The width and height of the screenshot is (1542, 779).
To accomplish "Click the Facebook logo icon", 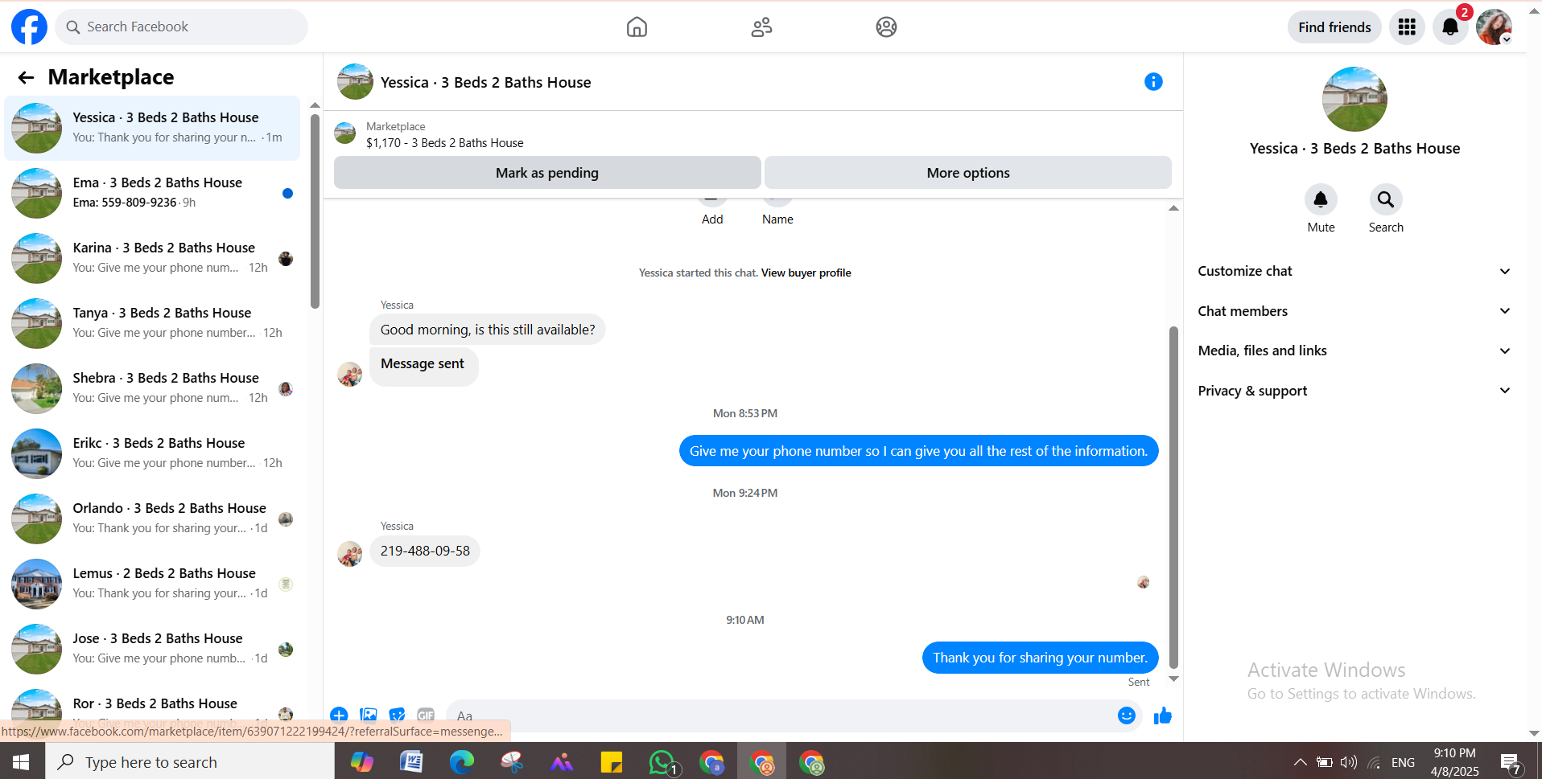I will tap(29, 27).
